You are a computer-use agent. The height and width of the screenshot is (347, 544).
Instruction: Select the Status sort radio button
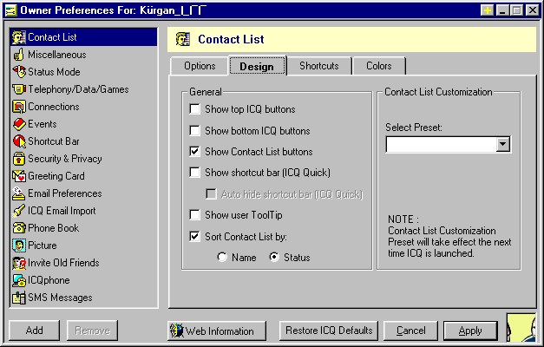click(274, 257)
